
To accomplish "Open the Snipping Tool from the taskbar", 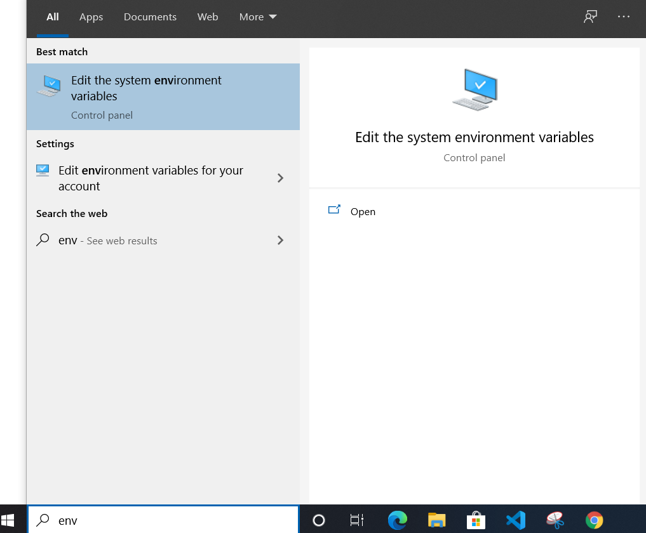I will pyautogui.click(x=555, y=520).
